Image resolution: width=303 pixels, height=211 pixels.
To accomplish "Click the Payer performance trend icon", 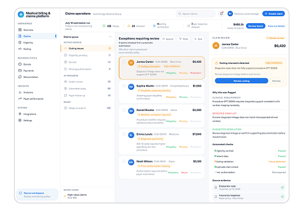I will 20,98.
